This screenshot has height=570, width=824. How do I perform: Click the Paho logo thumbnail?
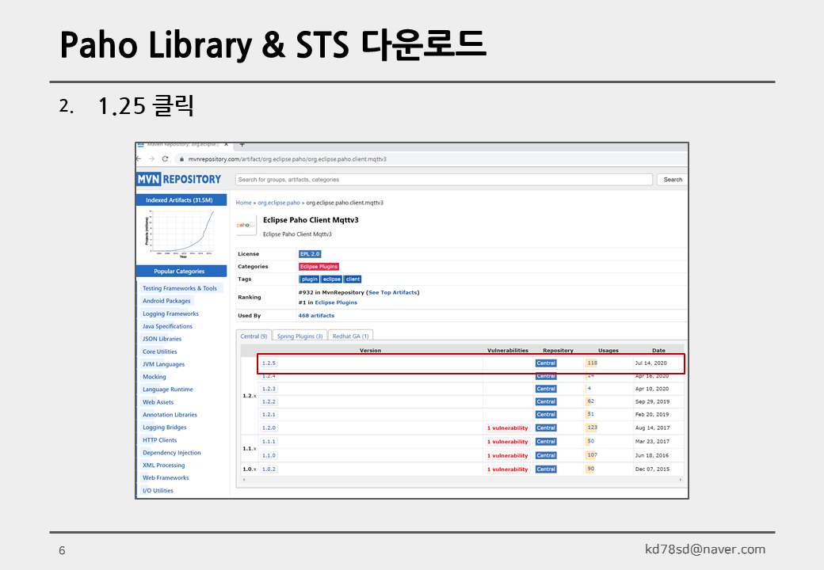pyautogui.click(x=246, y=225)
